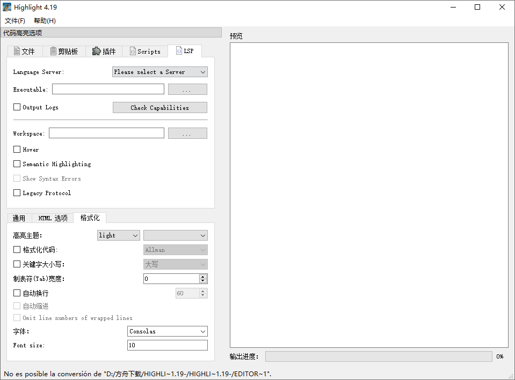Open the 文件(F) menu

point(15,21)
